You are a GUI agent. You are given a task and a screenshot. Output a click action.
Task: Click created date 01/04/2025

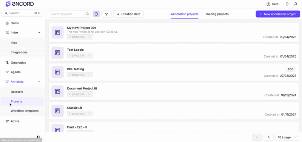(x=288, y=56)
